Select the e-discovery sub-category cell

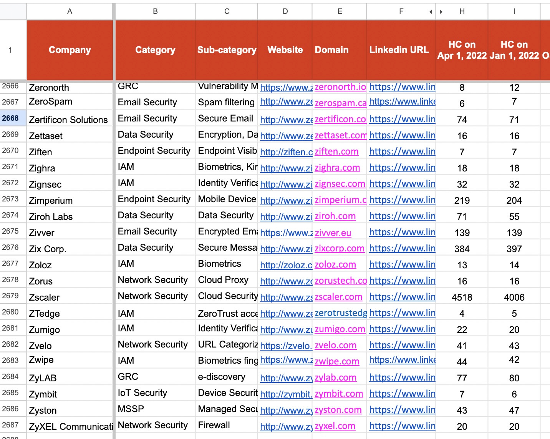click(227, 376)
